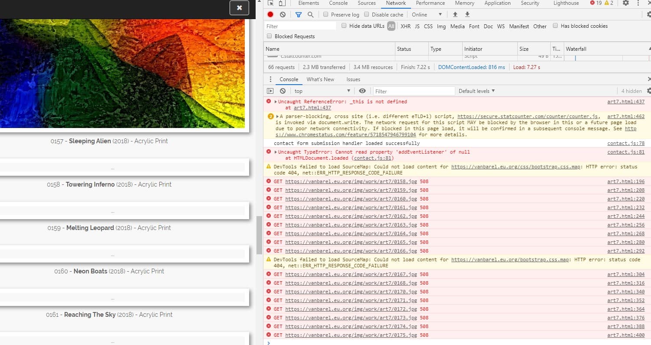Image resolution: width=651 pixels, height=345 pixels.
Task: Show the console sidebar panel
Action: pyautogui.click(x=270, y=91)
